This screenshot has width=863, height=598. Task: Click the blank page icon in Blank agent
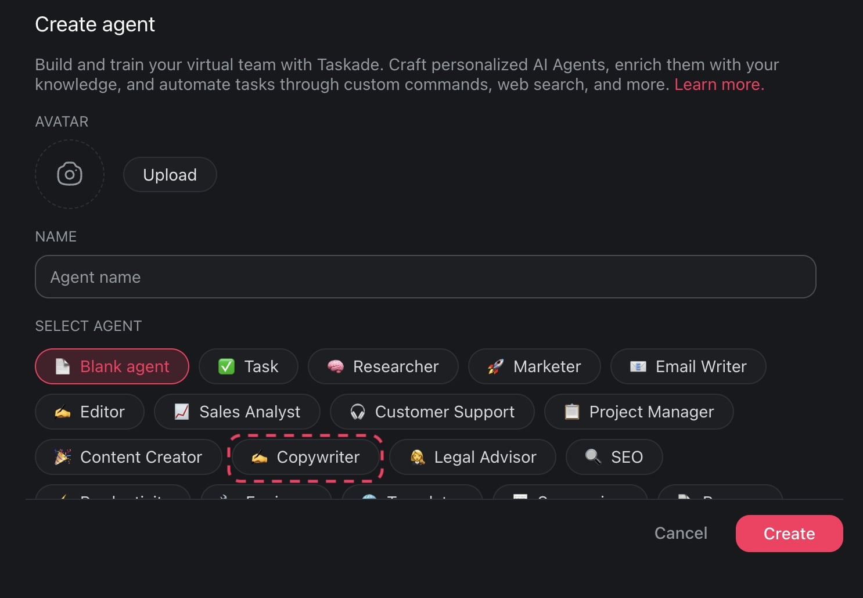63,366
